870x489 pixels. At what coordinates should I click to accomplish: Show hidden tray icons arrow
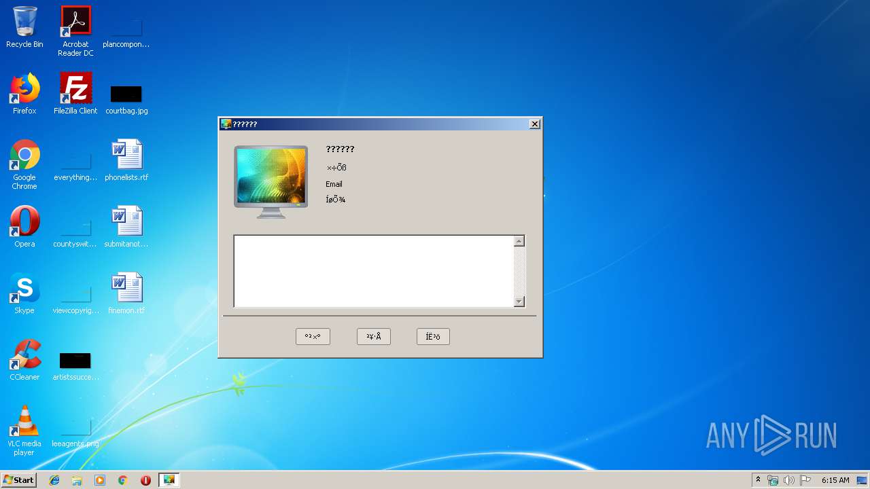758,479
